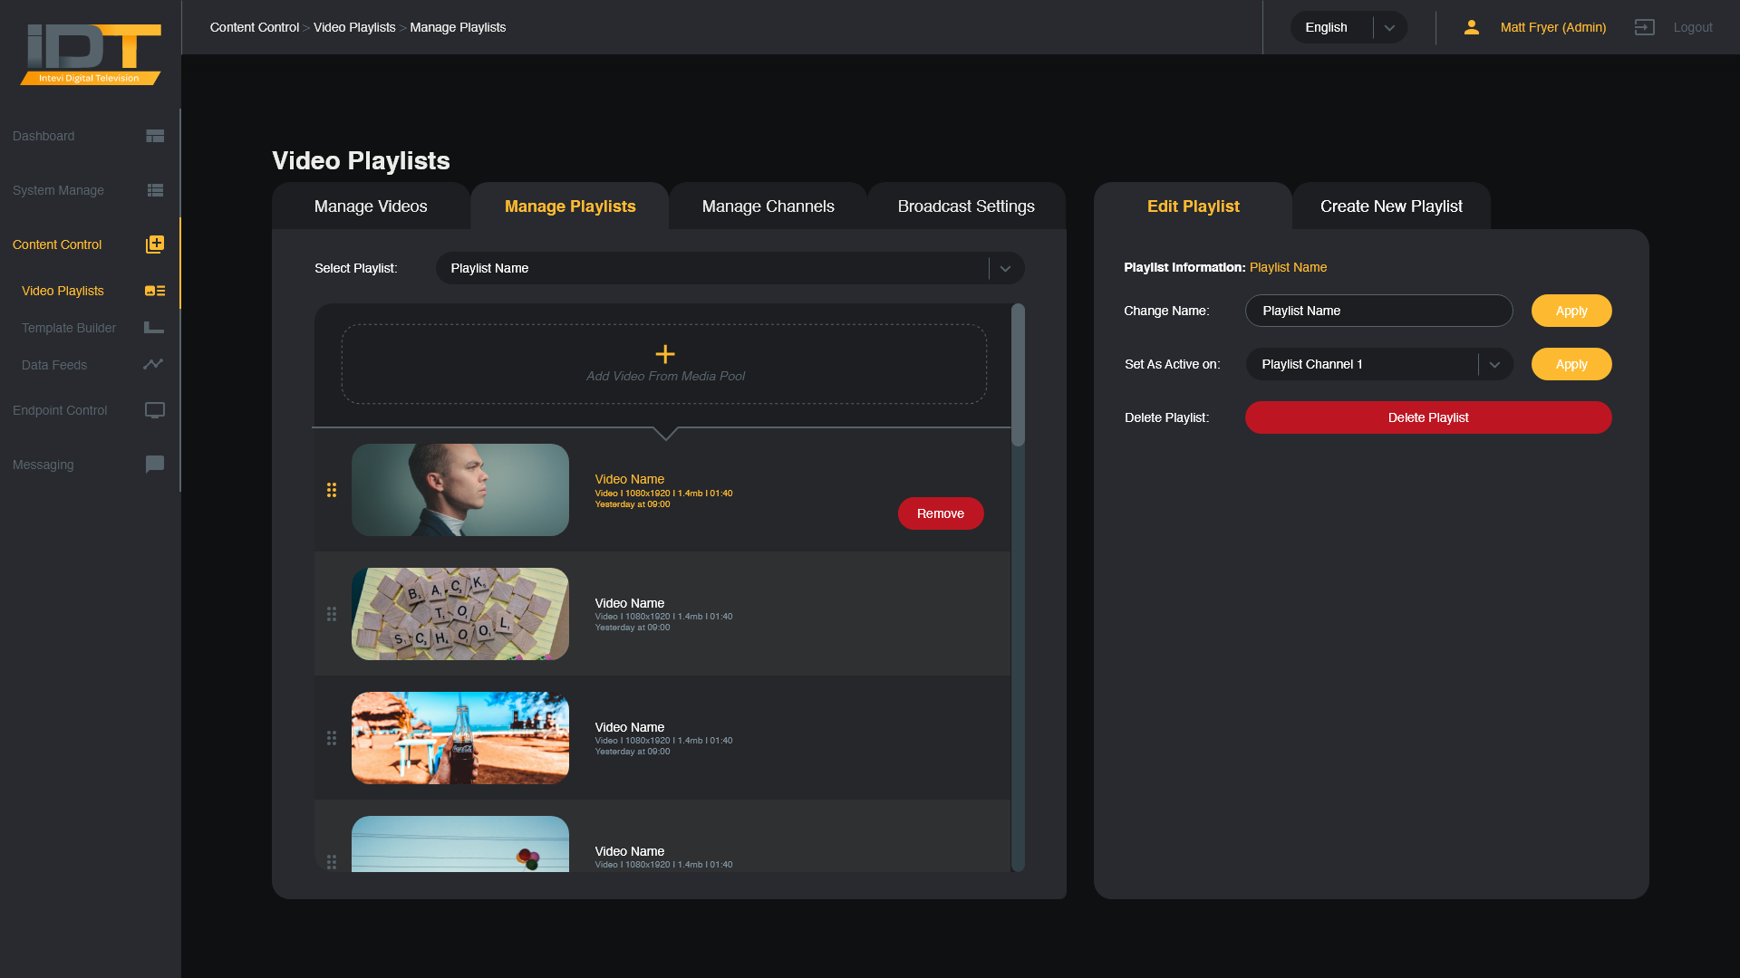Open Template Builder submenu item

[x=91, y=328]
